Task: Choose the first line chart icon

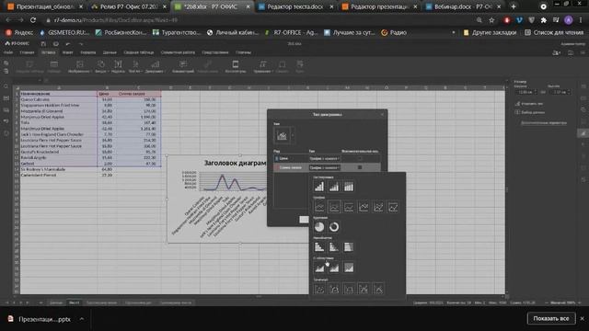Action: 319,207
